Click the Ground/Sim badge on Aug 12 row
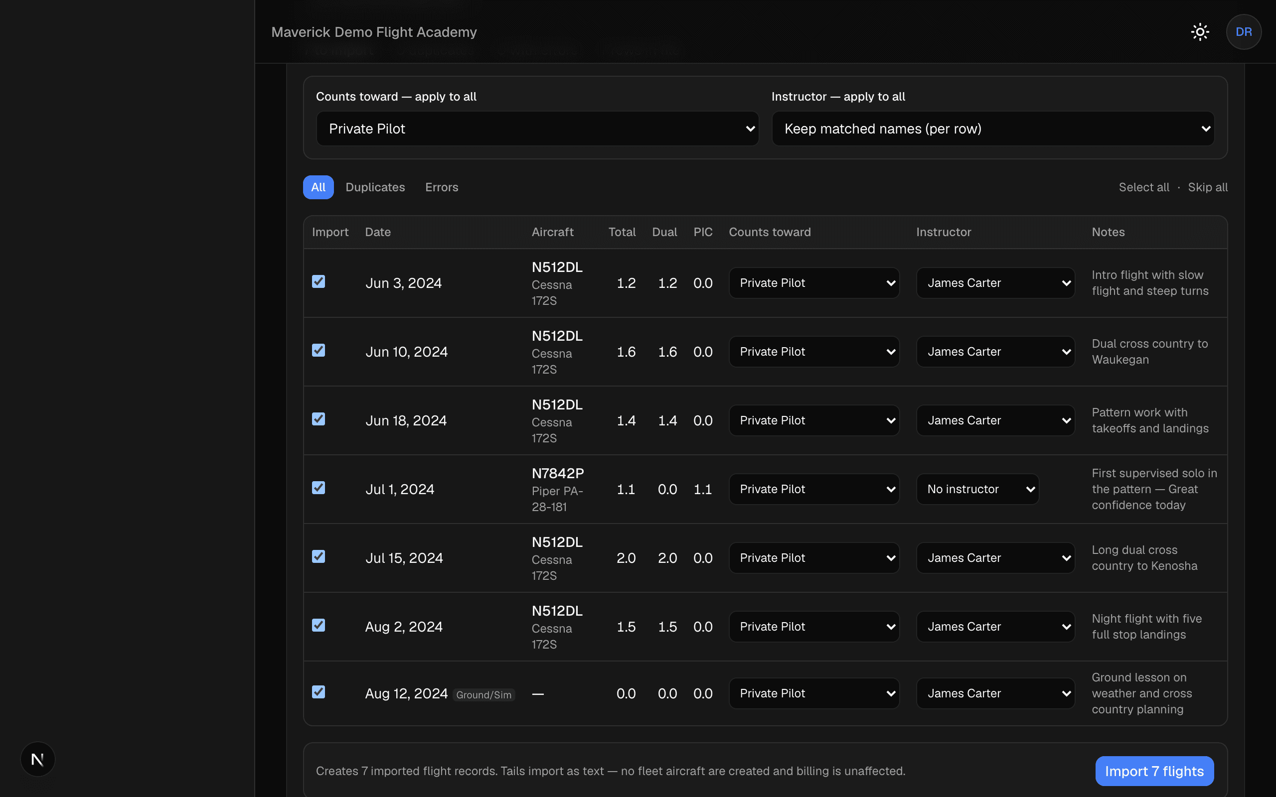 click(x=483, y=695)
